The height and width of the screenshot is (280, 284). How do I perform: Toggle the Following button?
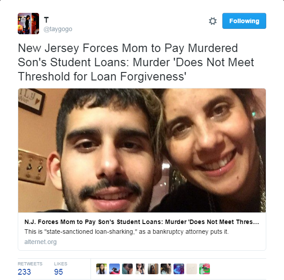pos(244,21)
